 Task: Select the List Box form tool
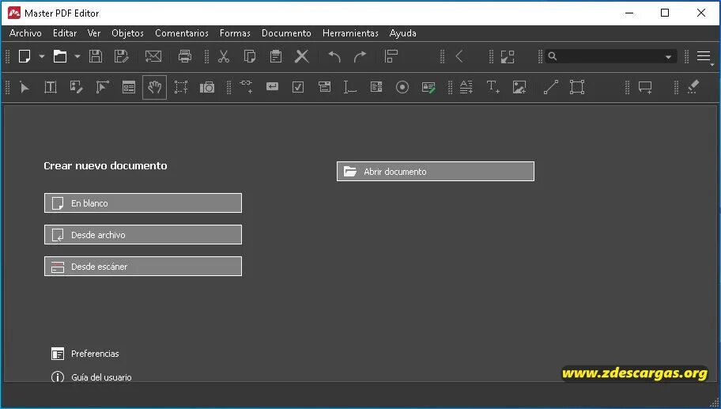point(376,87)
